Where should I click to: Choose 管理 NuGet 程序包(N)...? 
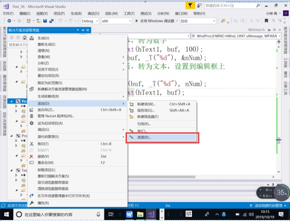(x=78, y=116)
